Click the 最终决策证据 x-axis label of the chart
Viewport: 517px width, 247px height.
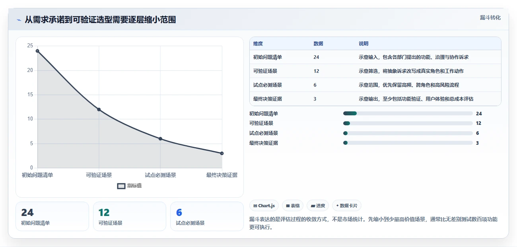click(x=222, y=175)
